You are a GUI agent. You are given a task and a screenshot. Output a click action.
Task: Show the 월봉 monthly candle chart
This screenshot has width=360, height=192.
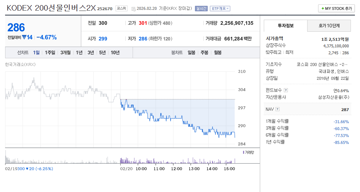(217, 52)
